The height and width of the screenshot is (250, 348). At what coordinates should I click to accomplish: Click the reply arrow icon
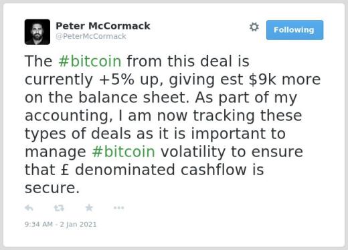(29, 208)
